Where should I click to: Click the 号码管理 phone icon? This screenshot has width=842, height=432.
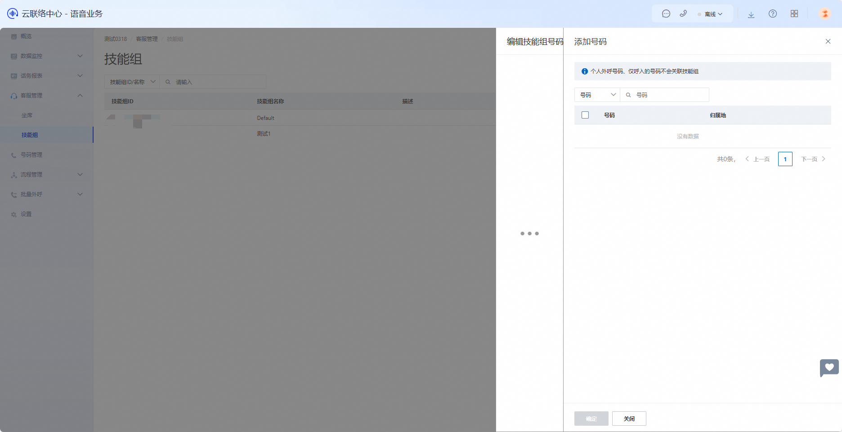pyautogui.click(x=14, y=155)
